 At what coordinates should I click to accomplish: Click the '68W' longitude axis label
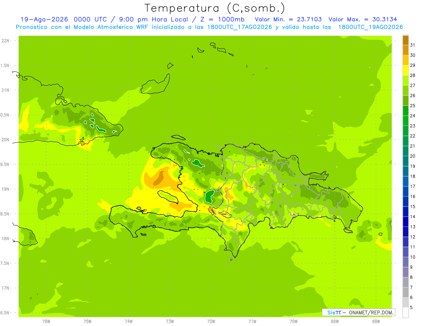[376, 321]
